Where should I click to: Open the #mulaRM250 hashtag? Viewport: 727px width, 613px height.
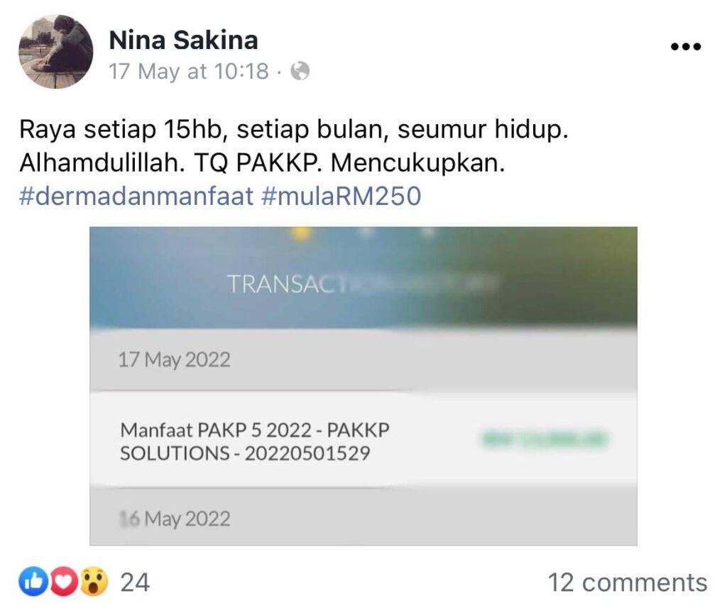point(341,196)
